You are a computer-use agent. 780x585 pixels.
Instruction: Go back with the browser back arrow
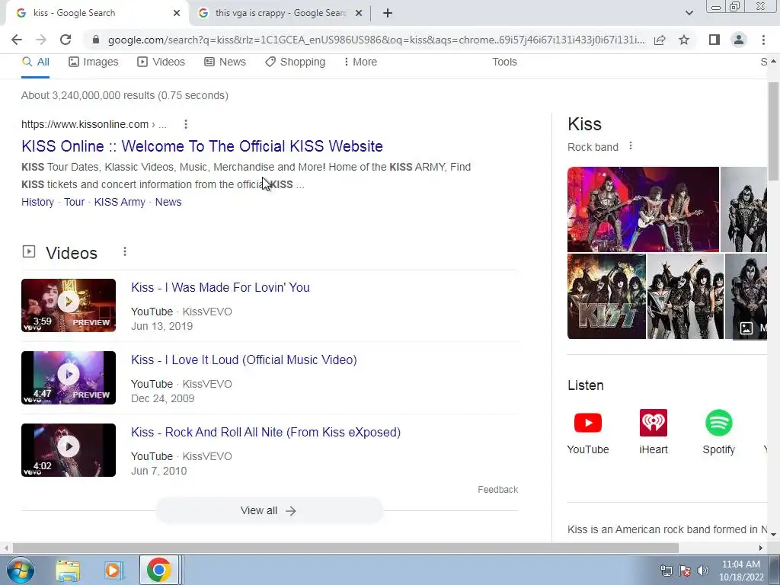tap(17, 40)
